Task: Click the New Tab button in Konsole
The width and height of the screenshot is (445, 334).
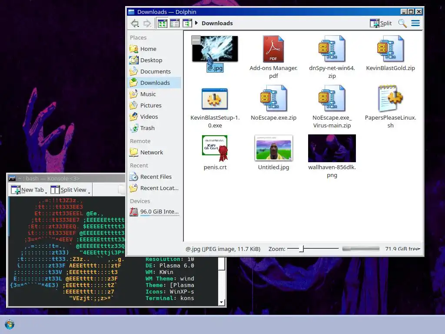Action: pos(27,190)
